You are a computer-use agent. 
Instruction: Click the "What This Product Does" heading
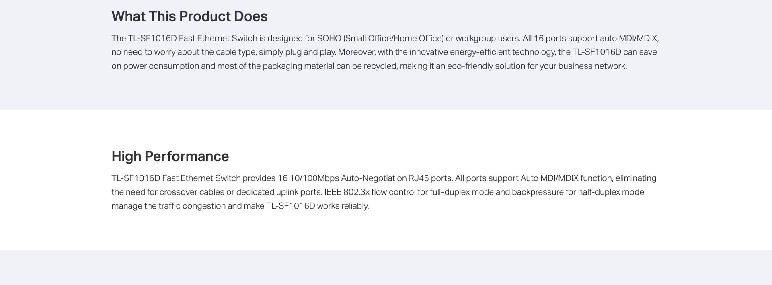[189, 16]
